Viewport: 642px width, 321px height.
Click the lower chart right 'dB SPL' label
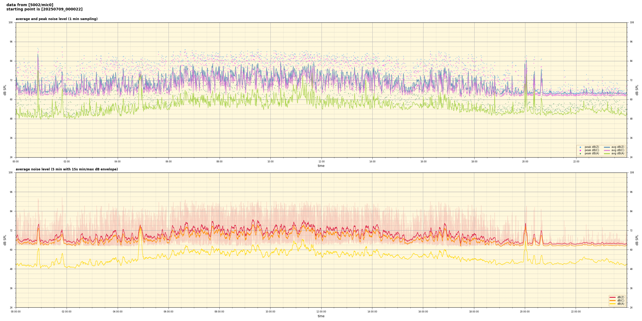[x=637, y=240]
